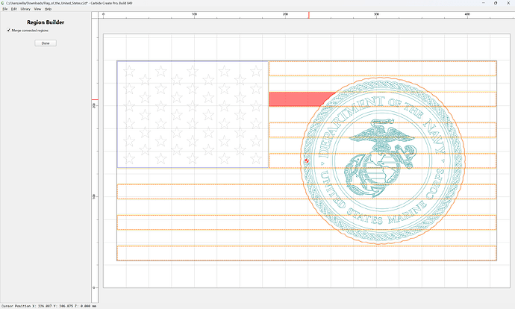The height and width of the screenshot is (309, 515).
Task: Toggle Merge connected regions checkbox
Action: click(8, 30)
